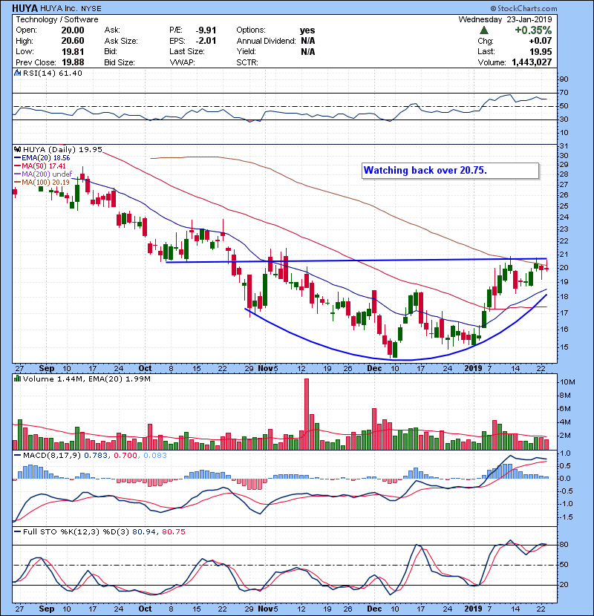Click the Open value 20.00
The height and width of the screenshot is (616, 594).
coord(73,30)
